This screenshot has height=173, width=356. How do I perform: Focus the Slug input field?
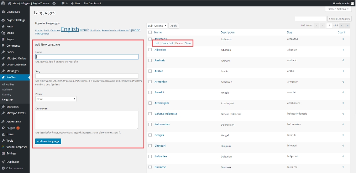[x=87, y=76]
